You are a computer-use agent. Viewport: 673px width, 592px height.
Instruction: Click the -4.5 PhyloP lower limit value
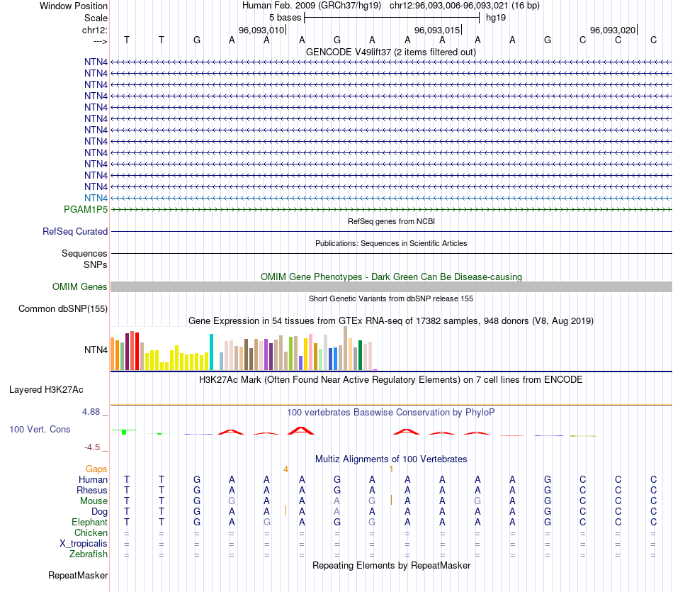[x=92, y=447]
